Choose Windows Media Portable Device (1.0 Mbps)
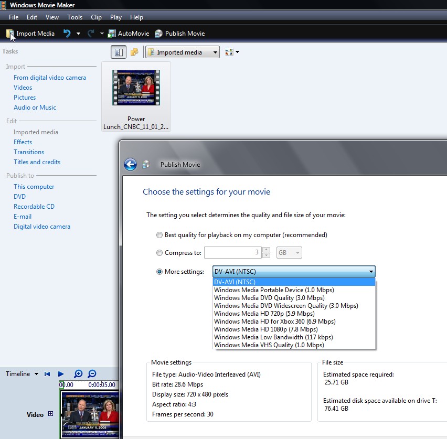Viewport: 447px width, 439px height. click(x=294, y=290)
